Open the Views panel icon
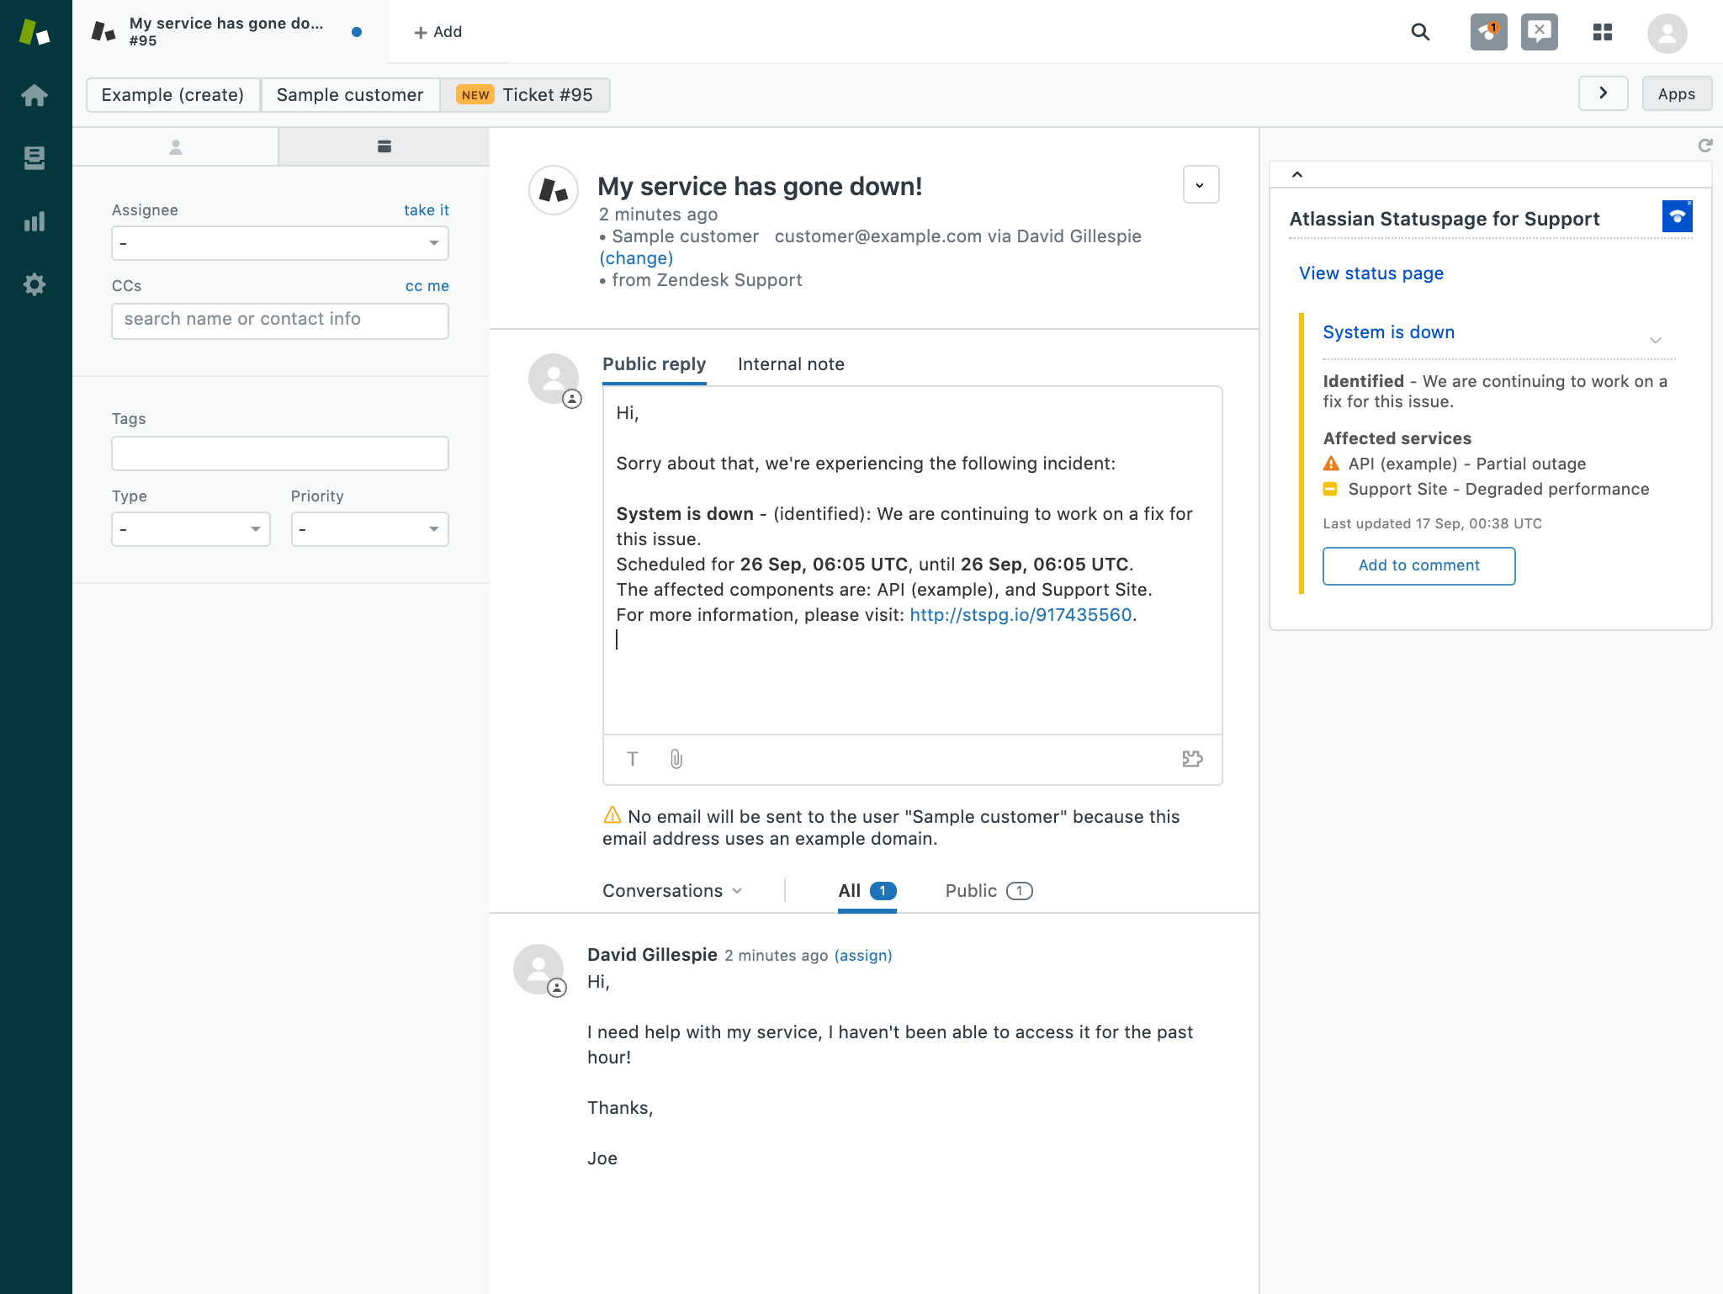This screenshot has height=1294, width=1723. 35,158
